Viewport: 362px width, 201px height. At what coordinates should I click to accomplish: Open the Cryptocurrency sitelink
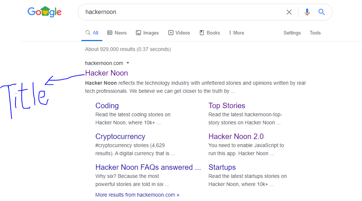(x=120, y=136)
